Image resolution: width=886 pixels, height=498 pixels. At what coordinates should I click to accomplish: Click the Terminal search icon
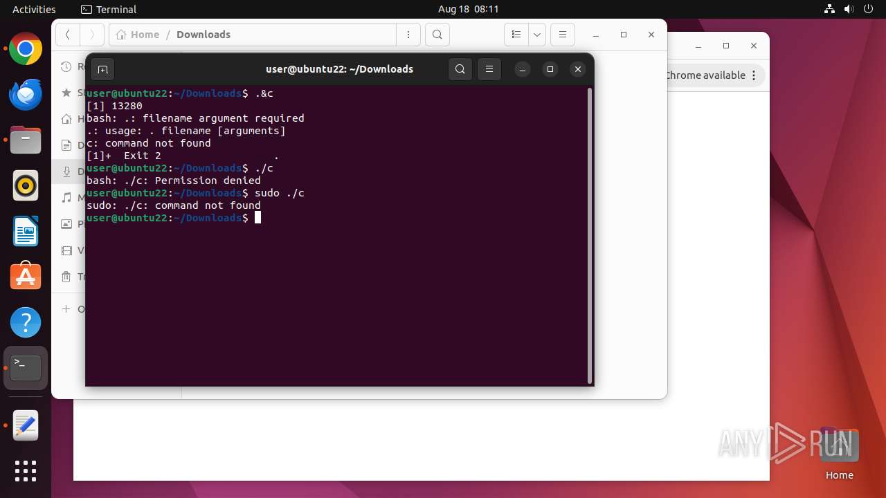click(x=460, y=69)
